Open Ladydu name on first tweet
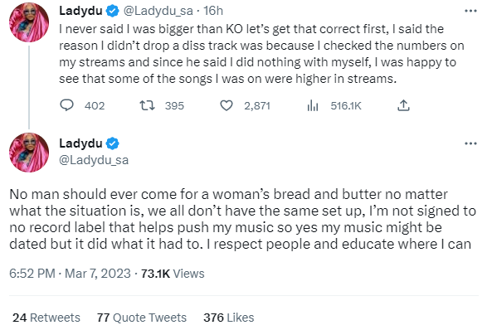 click(80, 11)
